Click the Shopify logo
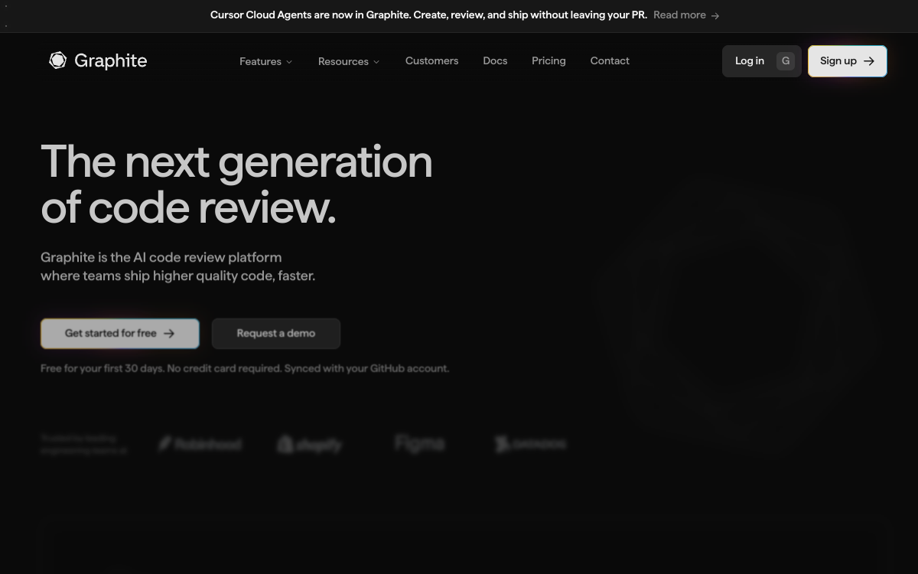 pyautogui.click(x=310, y=444)
